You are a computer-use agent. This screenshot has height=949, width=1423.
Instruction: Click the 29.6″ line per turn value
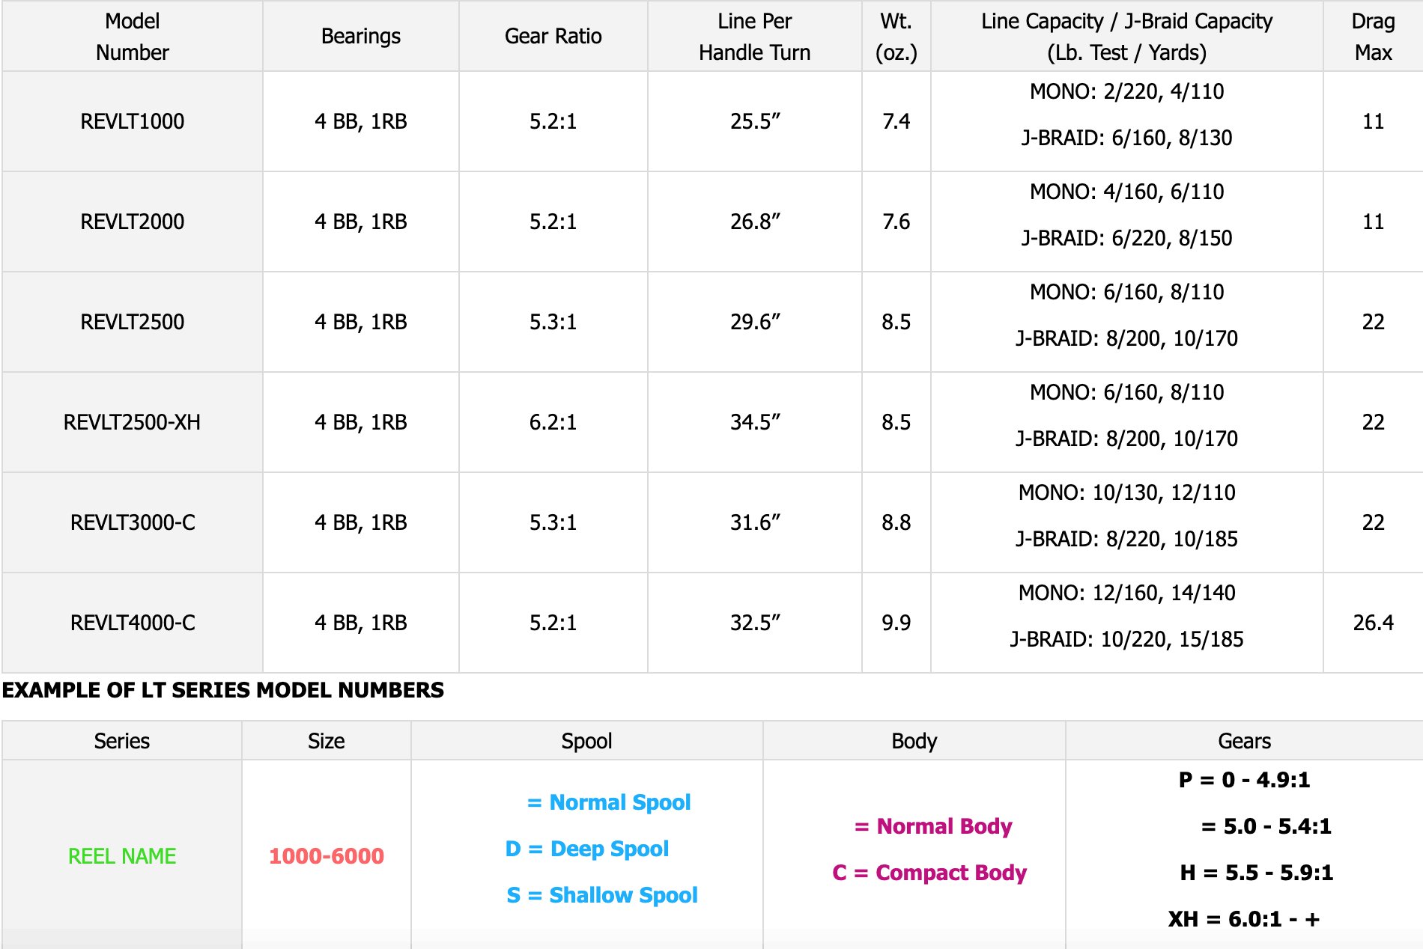pos(755,322)
